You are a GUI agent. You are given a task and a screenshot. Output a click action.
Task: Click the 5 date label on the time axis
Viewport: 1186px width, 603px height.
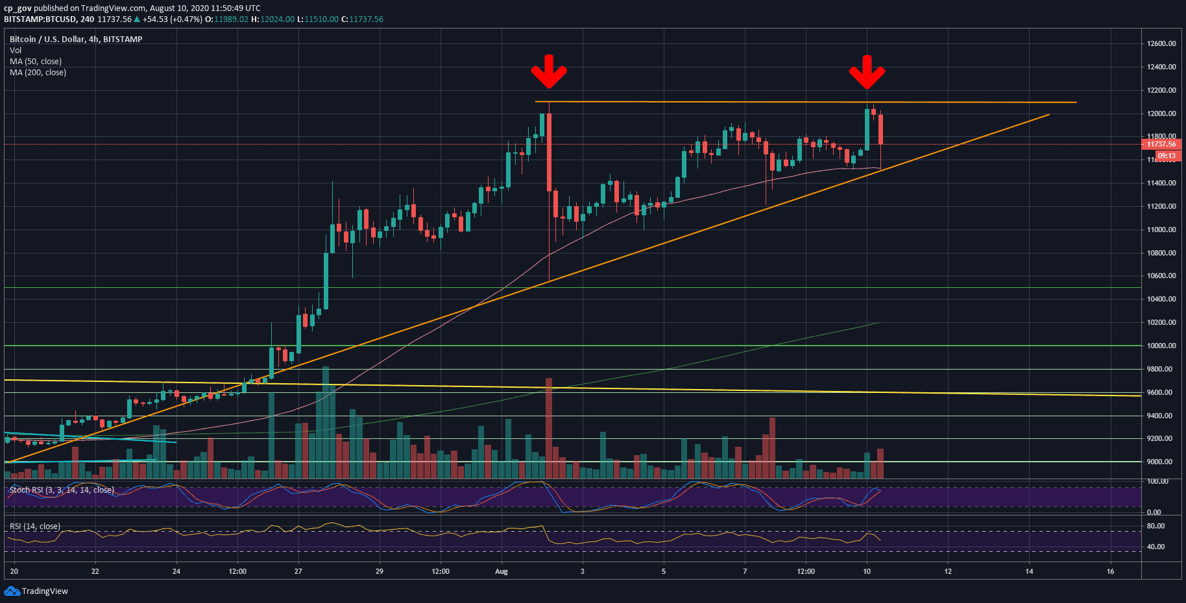pyautogui.click(x=664, y=571)
